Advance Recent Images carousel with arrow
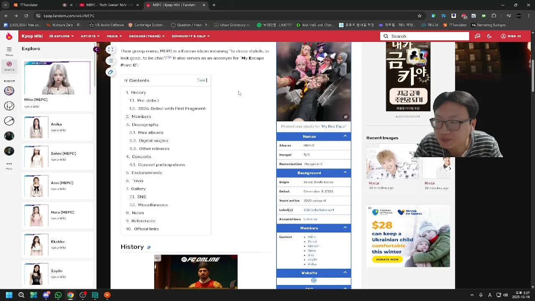 click(450, 168)
